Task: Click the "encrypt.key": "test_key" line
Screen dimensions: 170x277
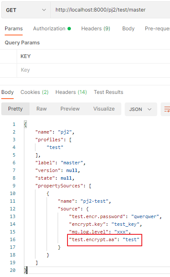Action: tap(106, 224)
